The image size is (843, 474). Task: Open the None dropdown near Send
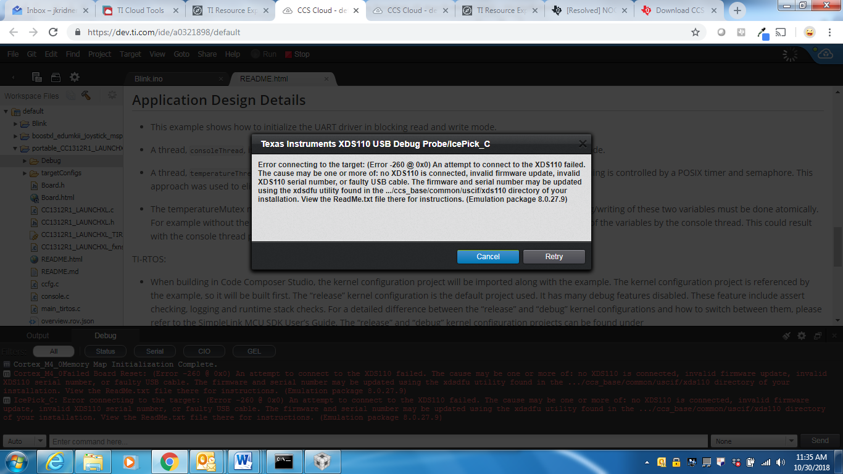(754, 441)
